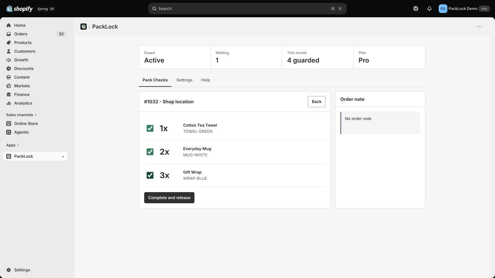Click the Guard Active status card
Viewport: 495px width, 278px height.
(175, 57)
